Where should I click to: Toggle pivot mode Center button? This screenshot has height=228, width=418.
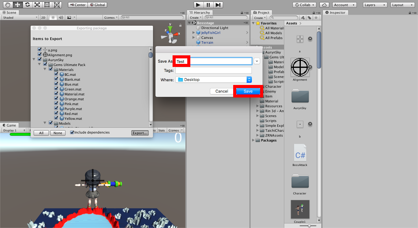click(x=78, y=5)
